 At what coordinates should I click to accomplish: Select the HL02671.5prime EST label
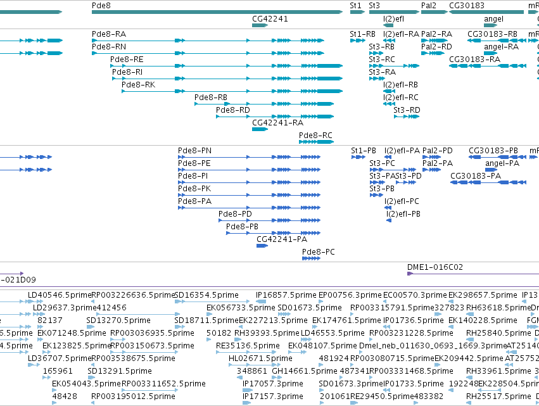pyautogui.click(x=260, y=358)
